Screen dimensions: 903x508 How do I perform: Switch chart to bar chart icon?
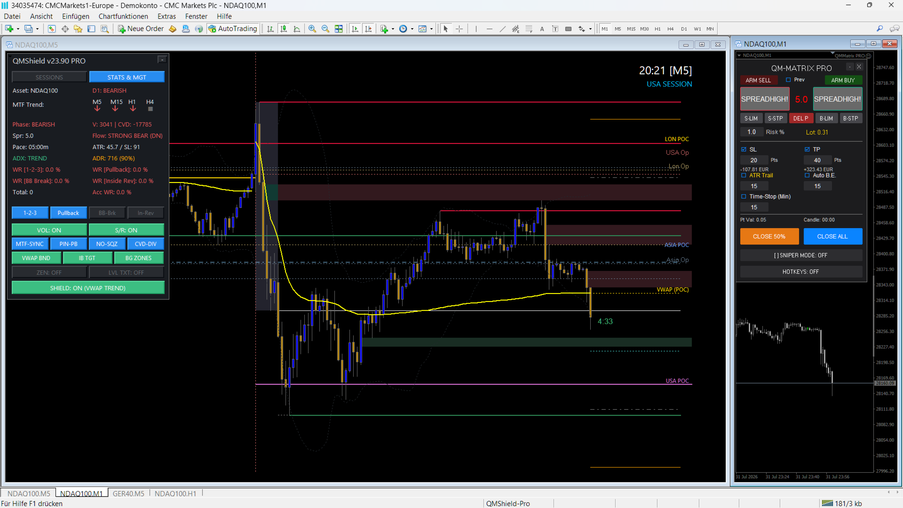pos(270,29)
